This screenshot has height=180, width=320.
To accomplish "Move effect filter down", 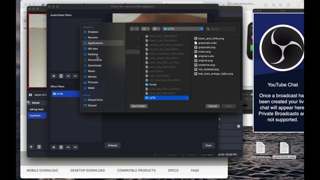I will click(x=75, y=147).
